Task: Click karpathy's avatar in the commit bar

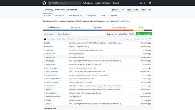Action: tap(45, 39)
